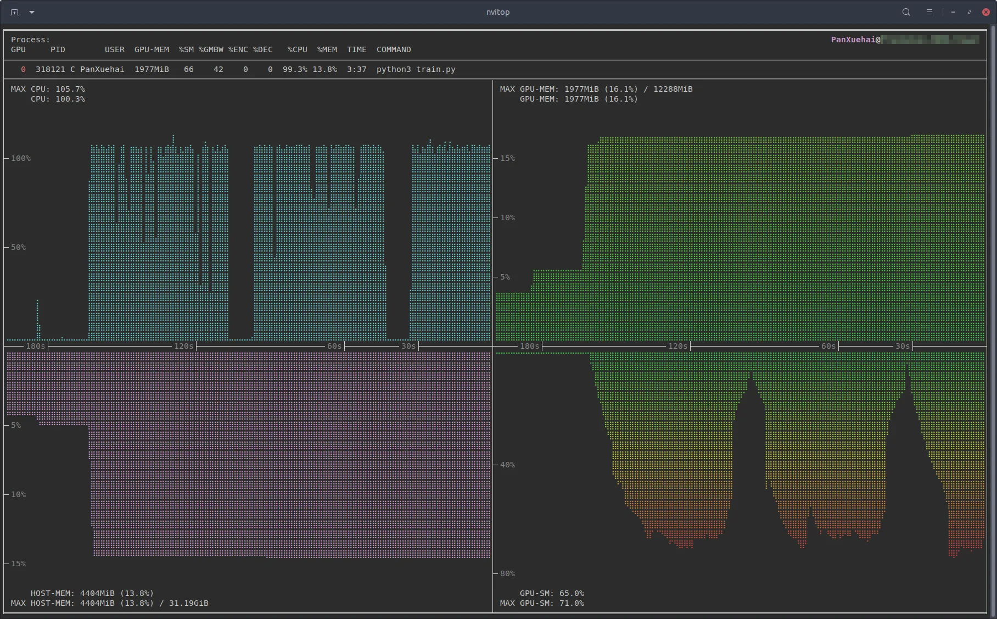Viewport: 997px width, 619px height.
Task: Click the PanXuehai@ hostname label
Action: pos(855,40)
